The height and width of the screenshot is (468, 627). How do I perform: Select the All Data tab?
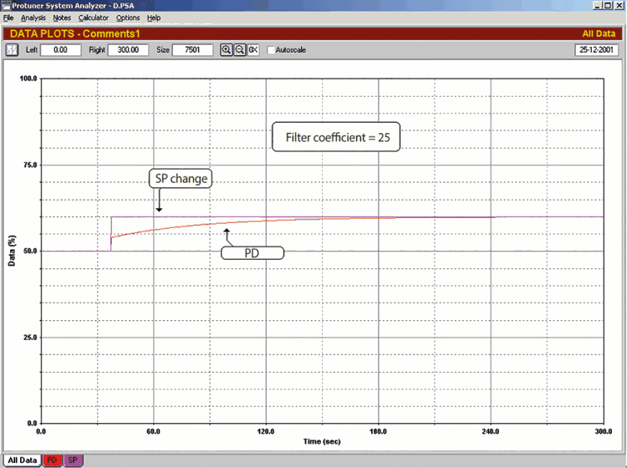[21, 460]
